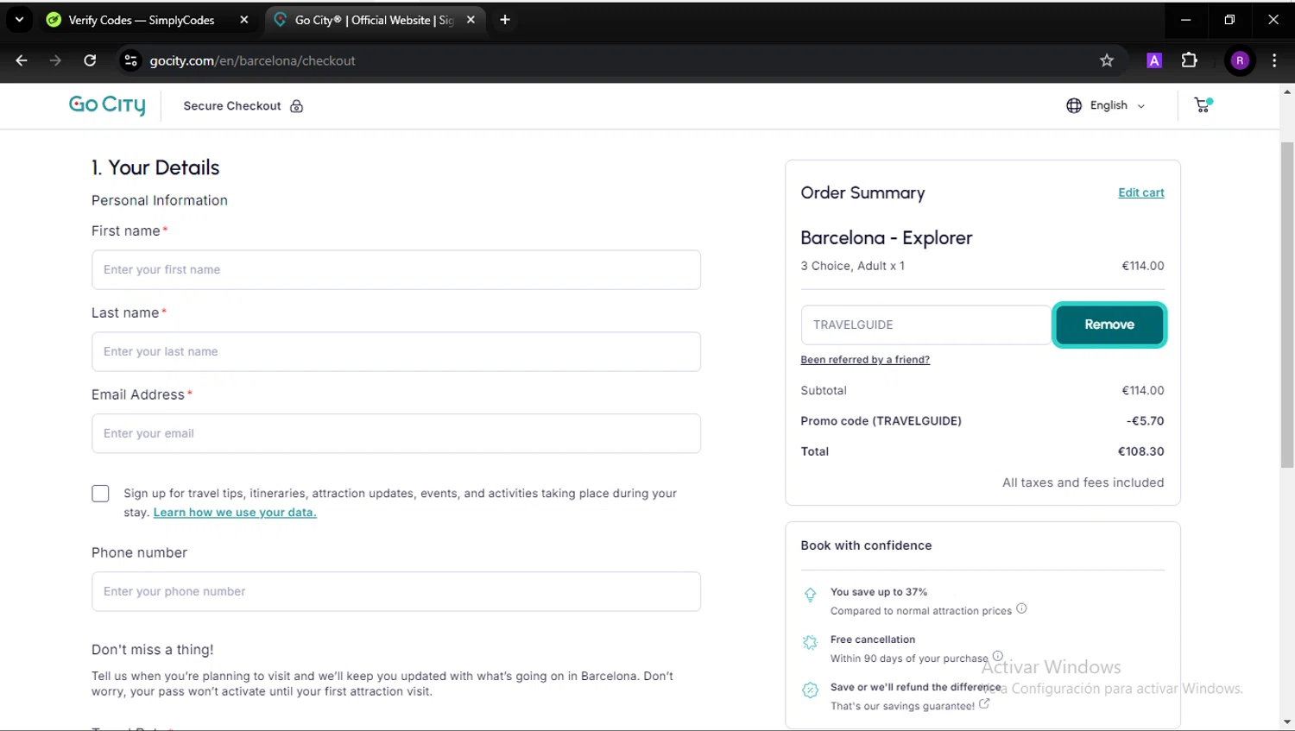Open the Chrome profile avatar

click(1240, 60)
